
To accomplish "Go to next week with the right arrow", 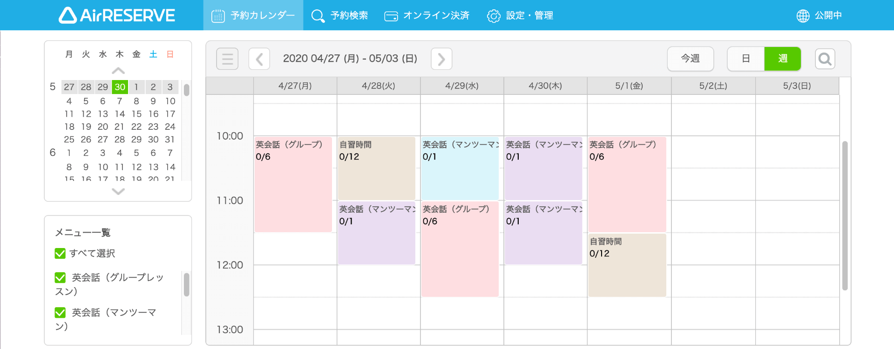I will point(440,59).
